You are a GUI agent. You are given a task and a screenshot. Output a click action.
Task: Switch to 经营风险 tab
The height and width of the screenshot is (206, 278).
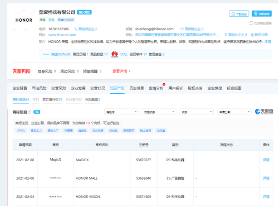pyautogui.click(x=59, y=88)
